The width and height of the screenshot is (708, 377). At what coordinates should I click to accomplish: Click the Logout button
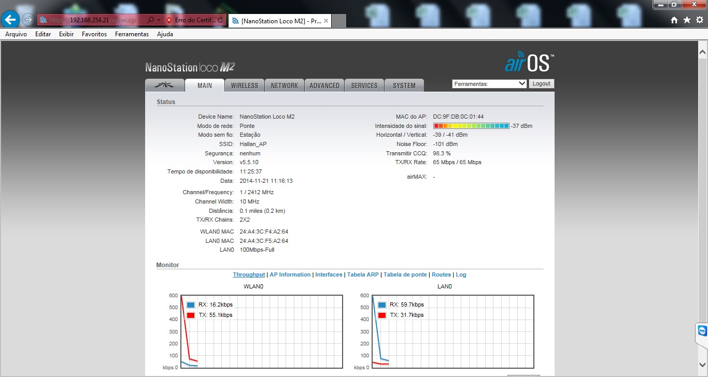tap(542, 83)
